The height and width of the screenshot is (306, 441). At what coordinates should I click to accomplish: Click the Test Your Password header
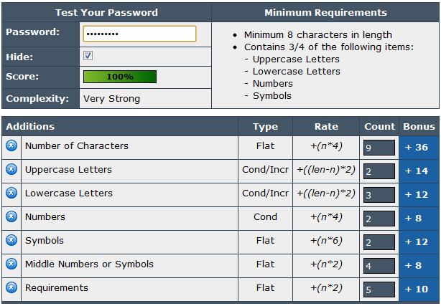pos(106,12)
